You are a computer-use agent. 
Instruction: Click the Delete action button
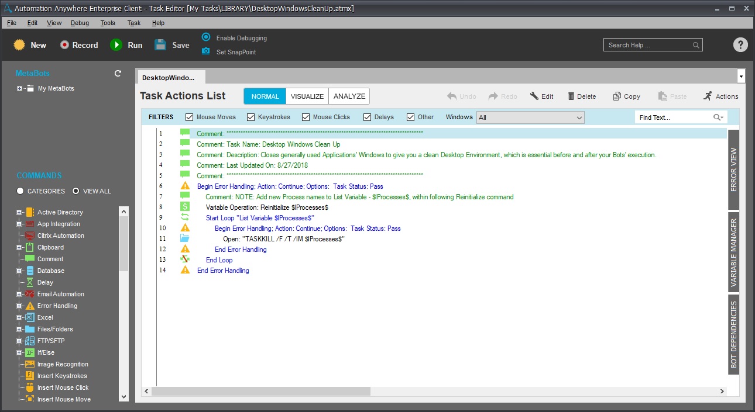(x=582, y=96)
